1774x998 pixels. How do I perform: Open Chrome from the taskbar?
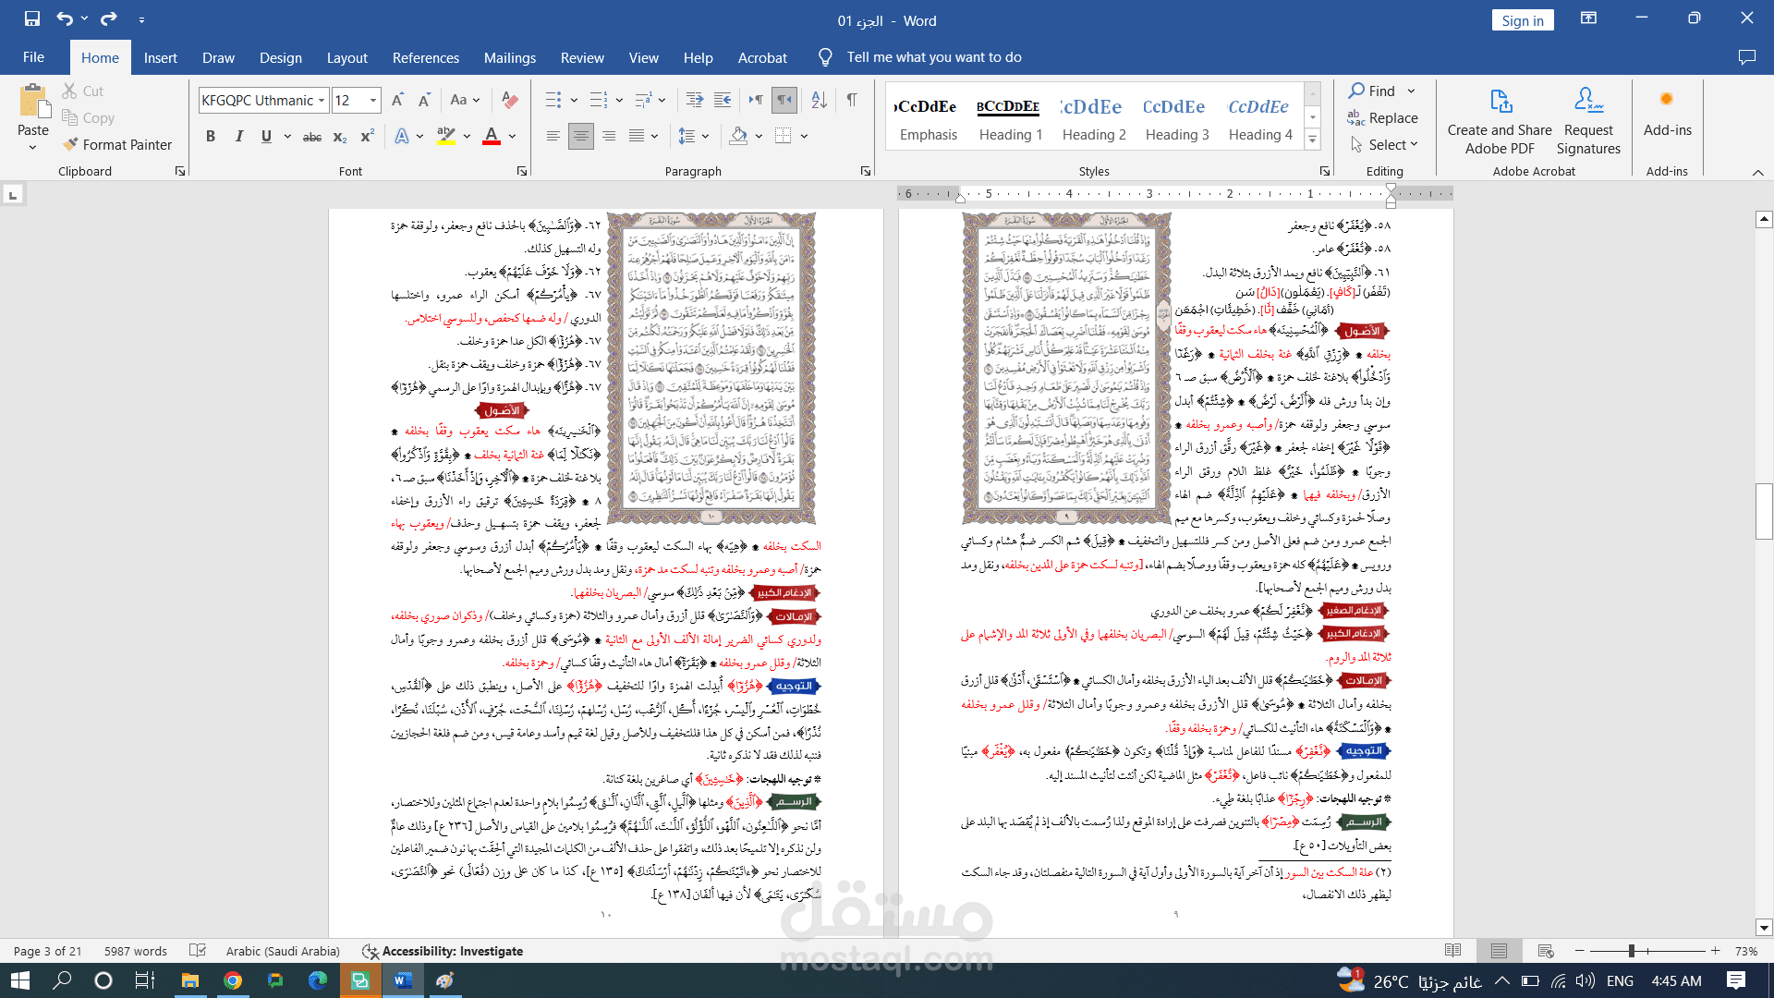(233, 980)
